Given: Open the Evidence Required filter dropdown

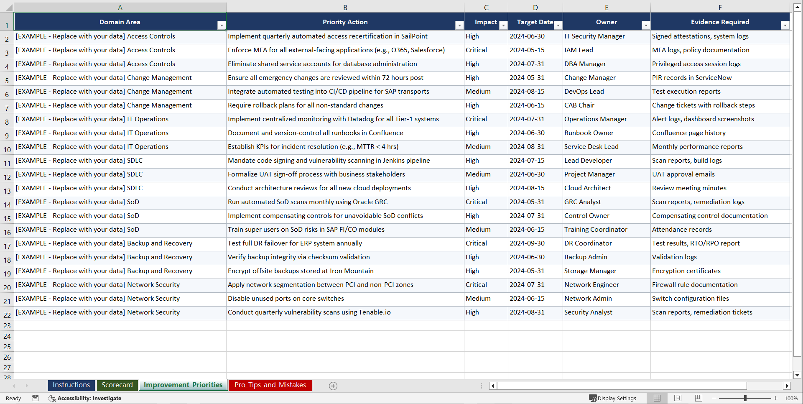Looking at the screenshot, I should point(785,26).
